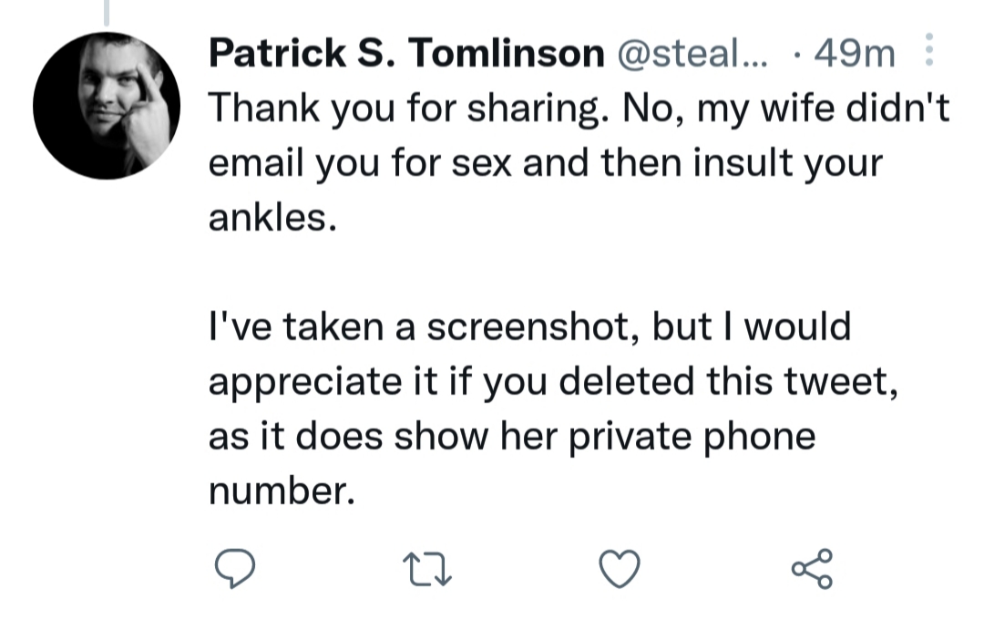Select the final word "number."
Image resolution: width=984 pixels, height=620 pixels.
(x=282, y=491)
